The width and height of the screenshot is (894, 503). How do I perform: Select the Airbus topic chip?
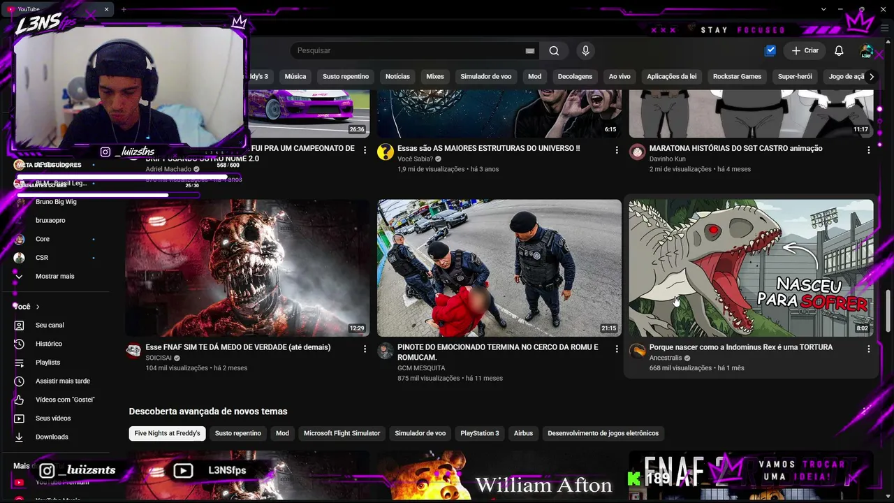524,434
